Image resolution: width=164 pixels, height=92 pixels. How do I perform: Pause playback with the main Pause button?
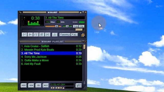(36, 35)
